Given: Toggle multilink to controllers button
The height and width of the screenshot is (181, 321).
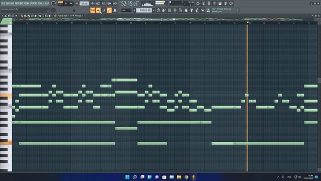Looking at the screenshot, I should 109,10.
